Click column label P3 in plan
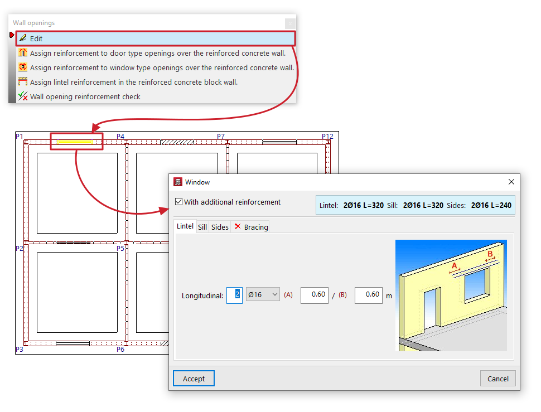This screenshot has height=412, width=541. coord(20,349)
